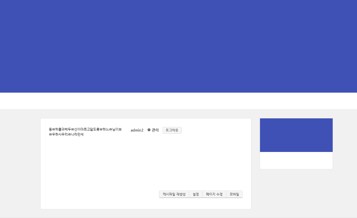Click the blue box in right sidebar
The image size is (357, 218).
coord(296,135)
